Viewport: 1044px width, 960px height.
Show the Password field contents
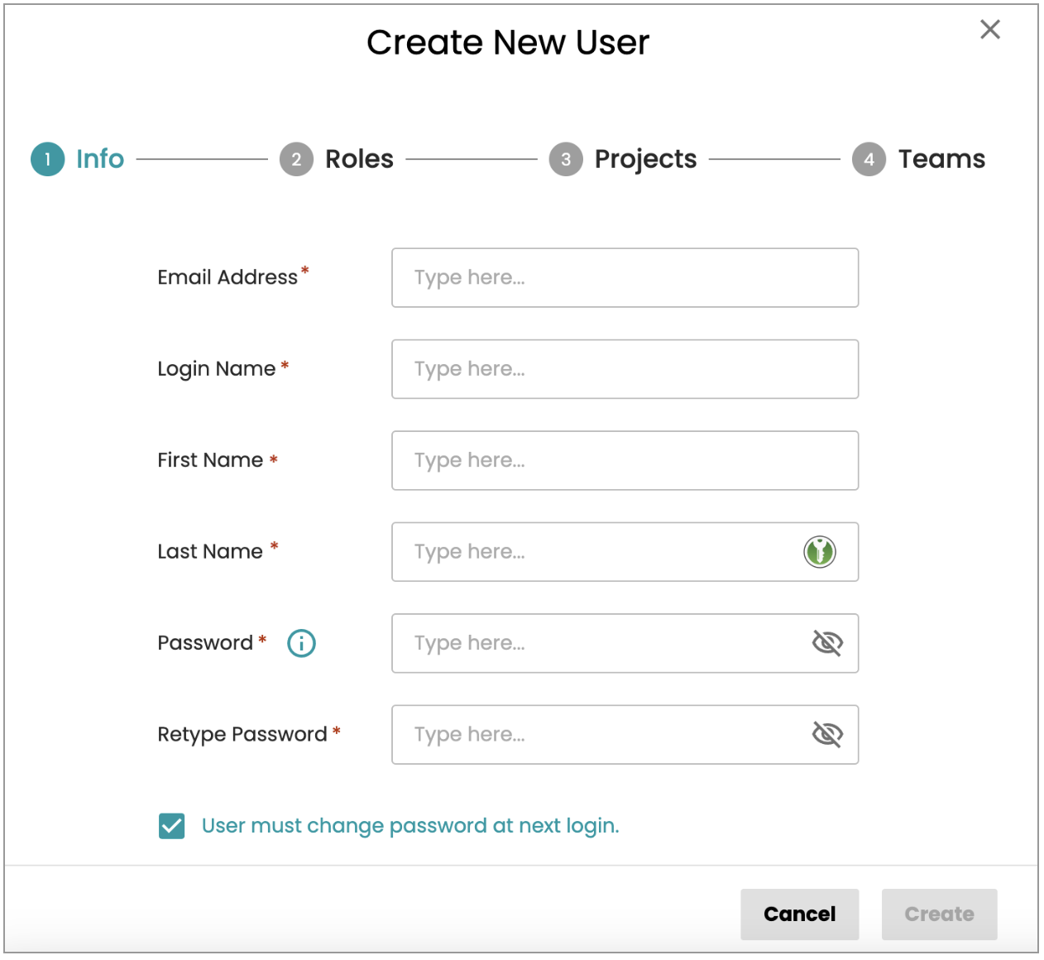pos(826,643)
